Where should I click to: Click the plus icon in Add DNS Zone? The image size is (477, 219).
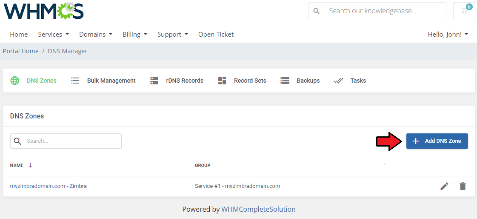click(x=416, y=141)
